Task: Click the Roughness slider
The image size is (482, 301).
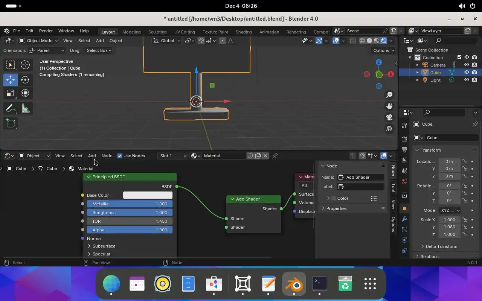Action: [x=130, y=213]
